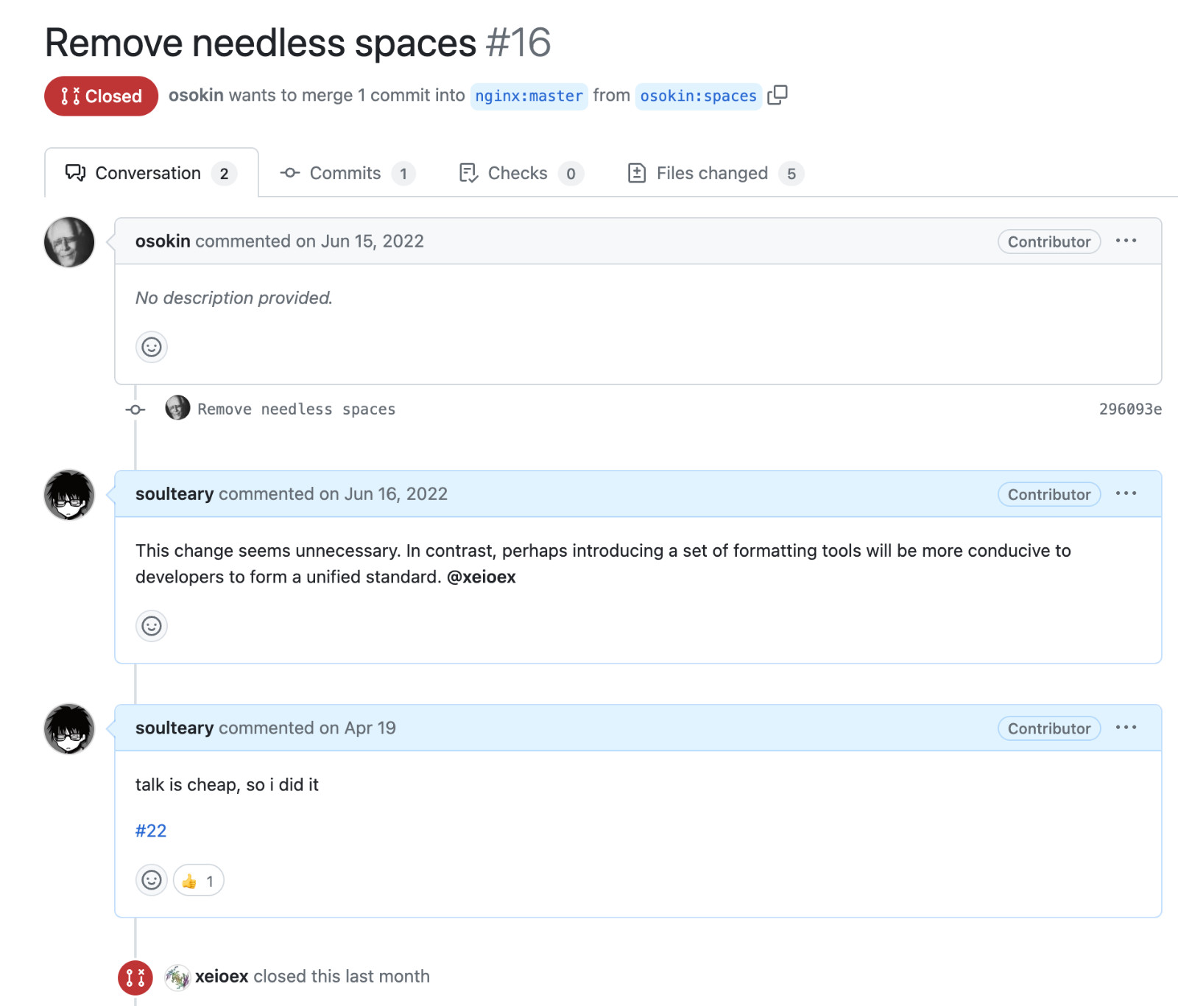Open the kebab menu on Apr 19 comment
The width and height of the screenshot is (1178, 1006).
pyautogui.click(x=1126, y=728)
